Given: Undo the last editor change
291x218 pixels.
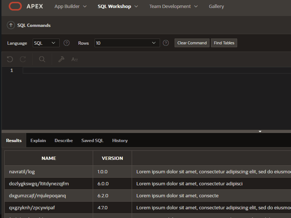Looking at the screenshot, I should (x=10, y=59).
